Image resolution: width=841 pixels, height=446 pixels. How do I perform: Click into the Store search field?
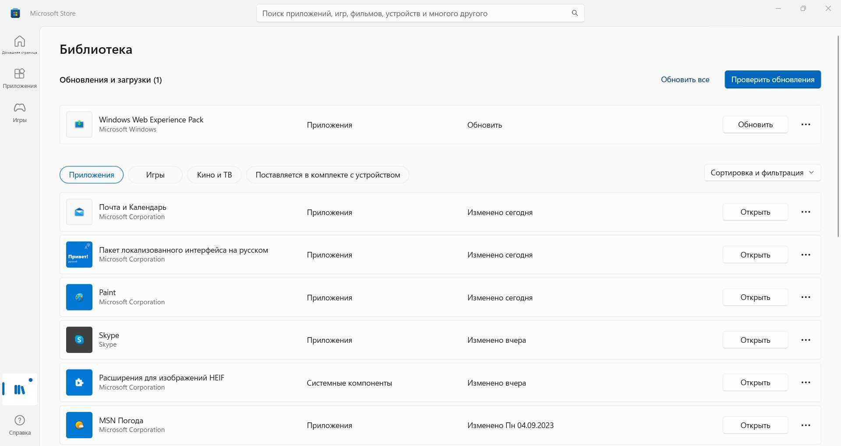[x=412, y=14]
